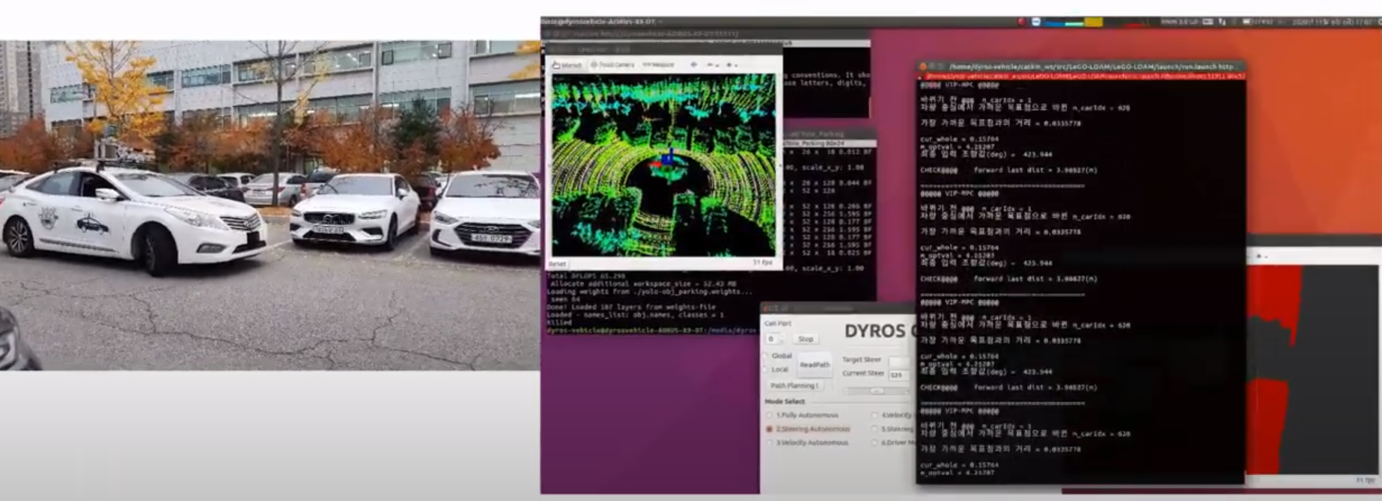Click the steering slider handle

click(876, 391)
